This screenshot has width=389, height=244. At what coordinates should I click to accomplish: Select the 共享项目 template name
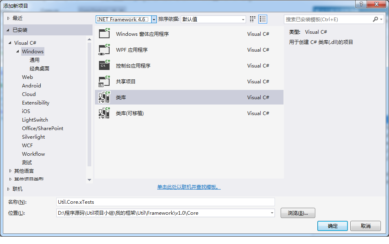[126, 81]
